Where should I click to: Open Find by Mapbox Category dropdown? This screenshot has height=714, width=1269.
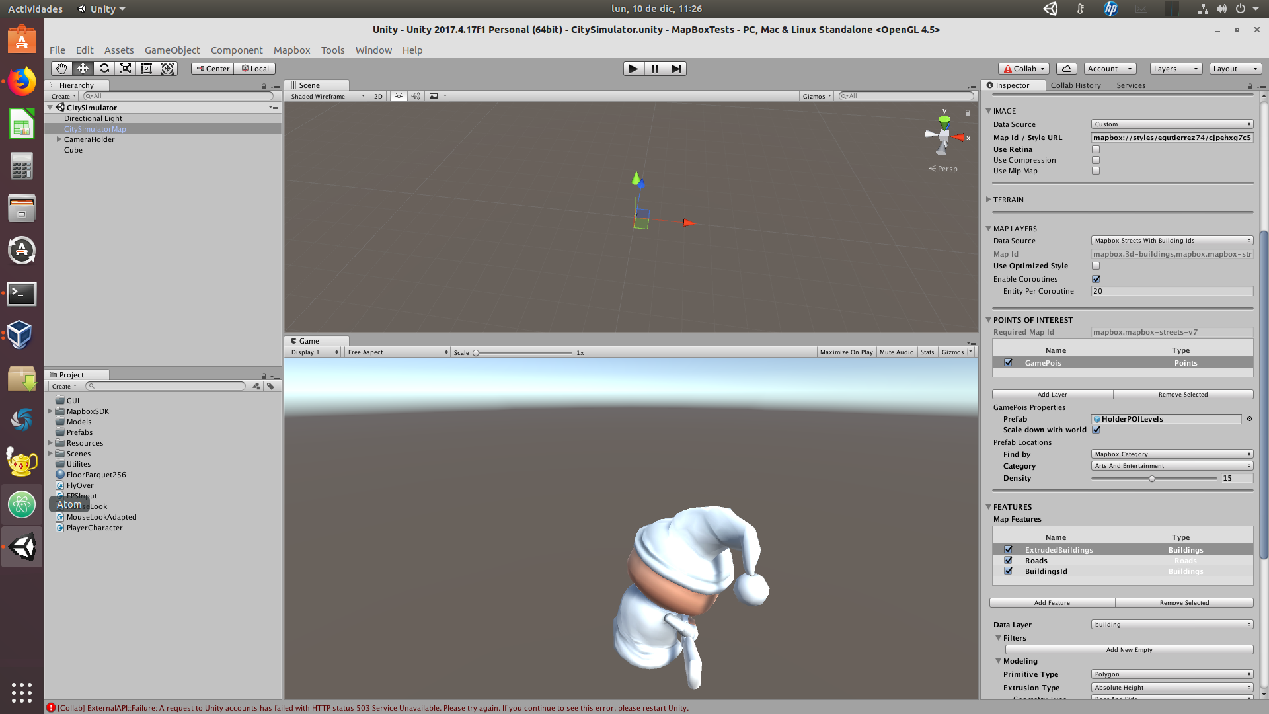(x=1172, y=454)
